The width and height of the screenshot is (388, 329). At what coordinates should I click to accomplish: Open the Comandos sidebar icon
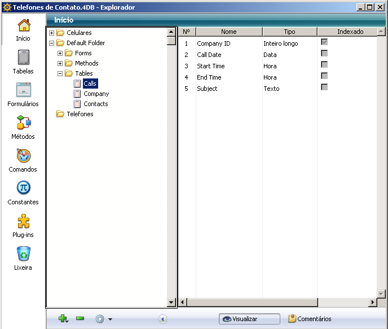pyautogui.click(x=23, y=156)
